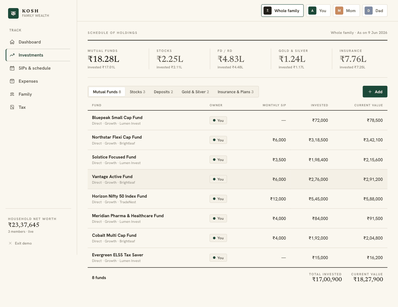Click household net worth ₹23,37,645
Screen dimensions: 398x307
point(24,225)
